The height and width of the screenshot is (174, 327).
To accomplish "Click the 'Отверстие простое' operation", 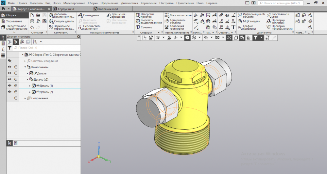I will [x=148, y=15].
